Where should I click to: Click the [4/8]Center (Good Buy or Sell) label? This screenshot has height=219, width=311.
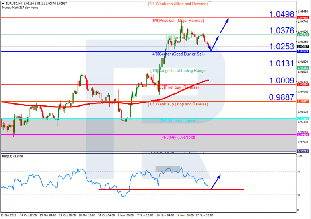click(178, 54)
